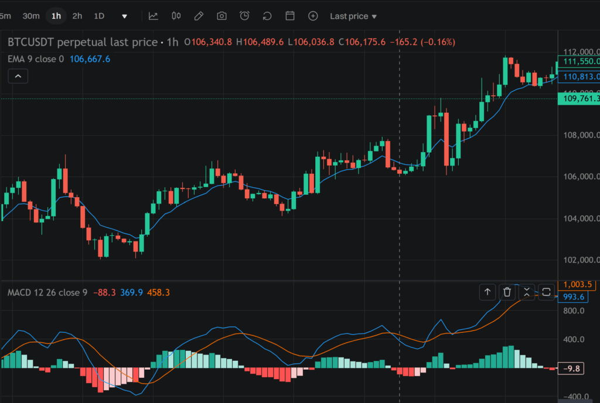Collapse the chart legend using the arrow button
Viewport: 600px width, 403px height.
(18, 76)
